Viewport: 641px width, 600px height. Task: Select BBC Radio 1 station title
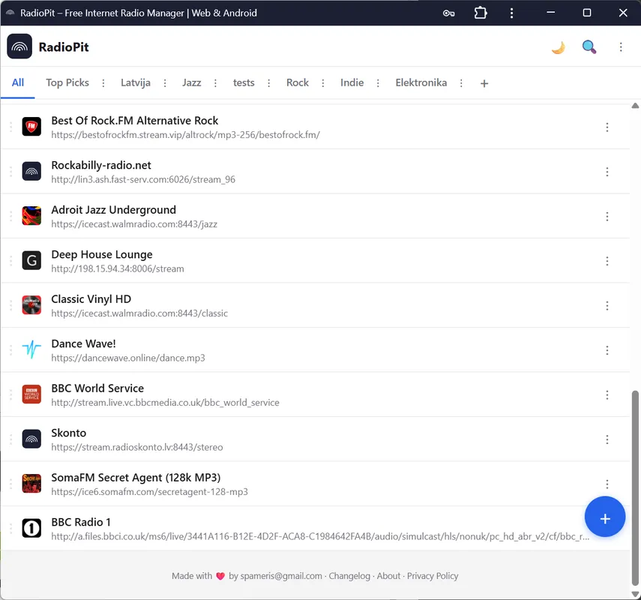(81, 522)
